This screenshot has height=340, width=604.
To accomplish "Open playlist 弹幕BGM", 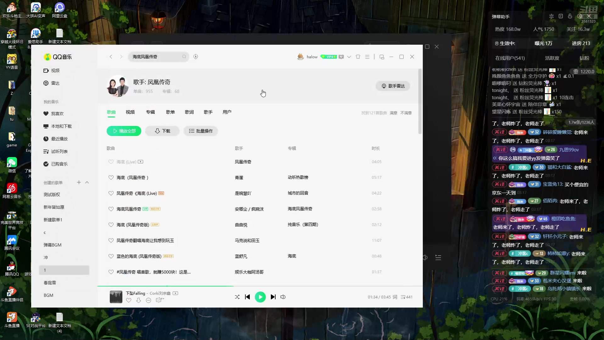I will (x=53, y=245).
